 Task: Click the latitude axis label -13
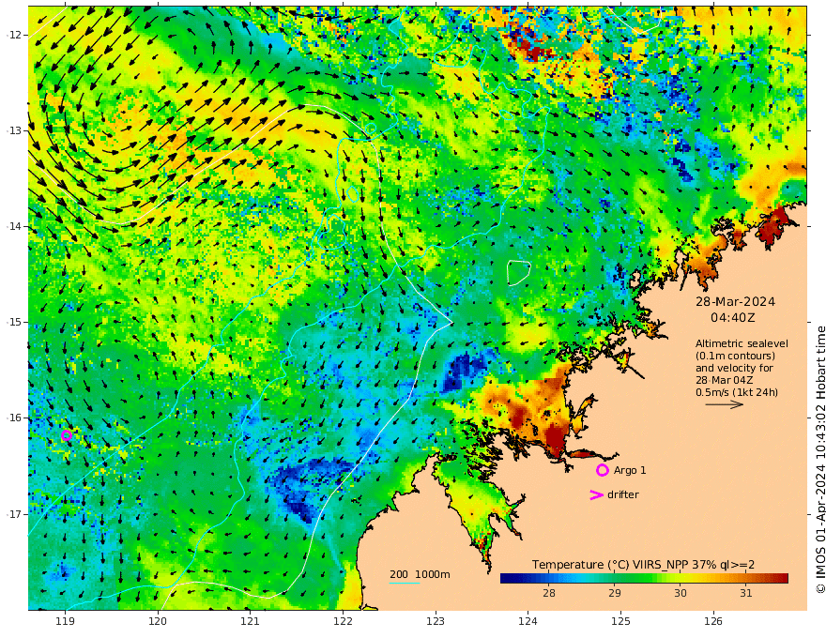click(x=14, y=130)
